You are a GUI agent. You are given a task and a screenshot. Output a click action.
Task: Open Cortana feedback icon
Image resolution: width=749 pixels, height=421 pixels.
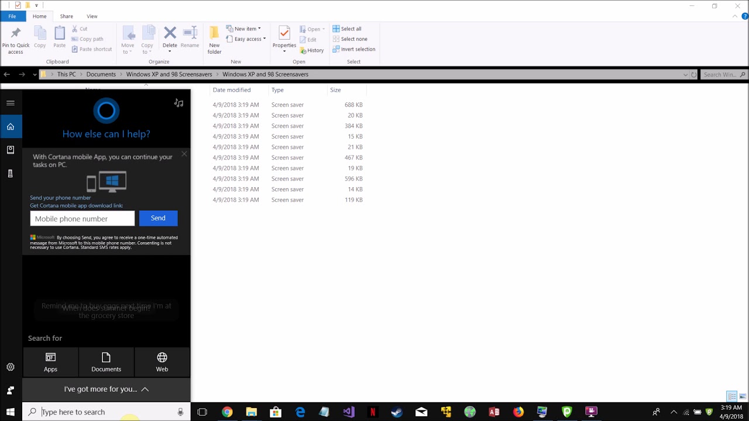coord(11,390)
